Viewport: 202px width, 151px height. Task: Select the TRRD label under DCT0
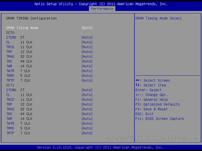click(10, 75)
